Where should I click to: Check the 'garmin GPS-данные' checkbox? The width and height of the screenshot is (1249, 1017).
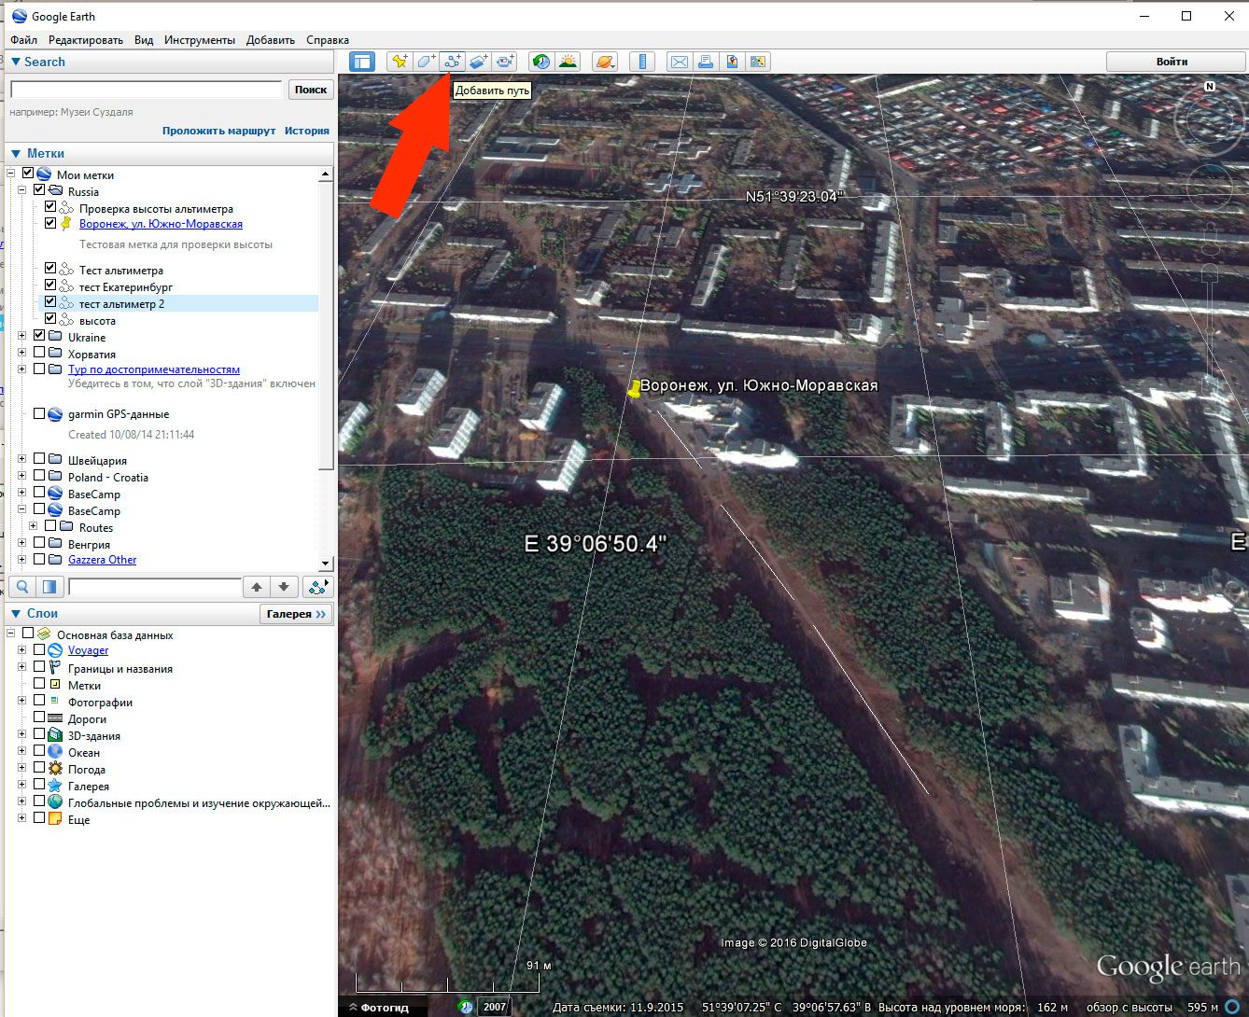39,413
